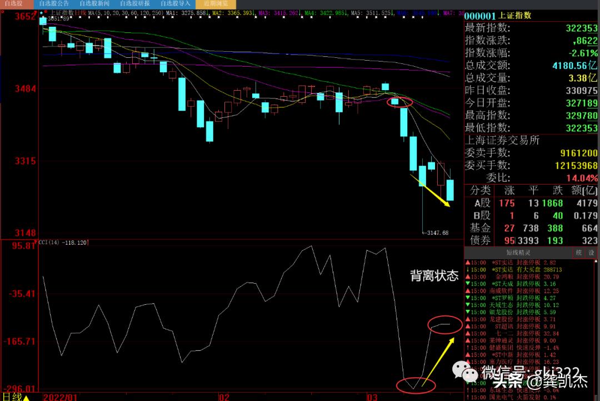Click the red ellipse on the March candlestick
The width and height of the screenshot is (600, 401).
399,102
